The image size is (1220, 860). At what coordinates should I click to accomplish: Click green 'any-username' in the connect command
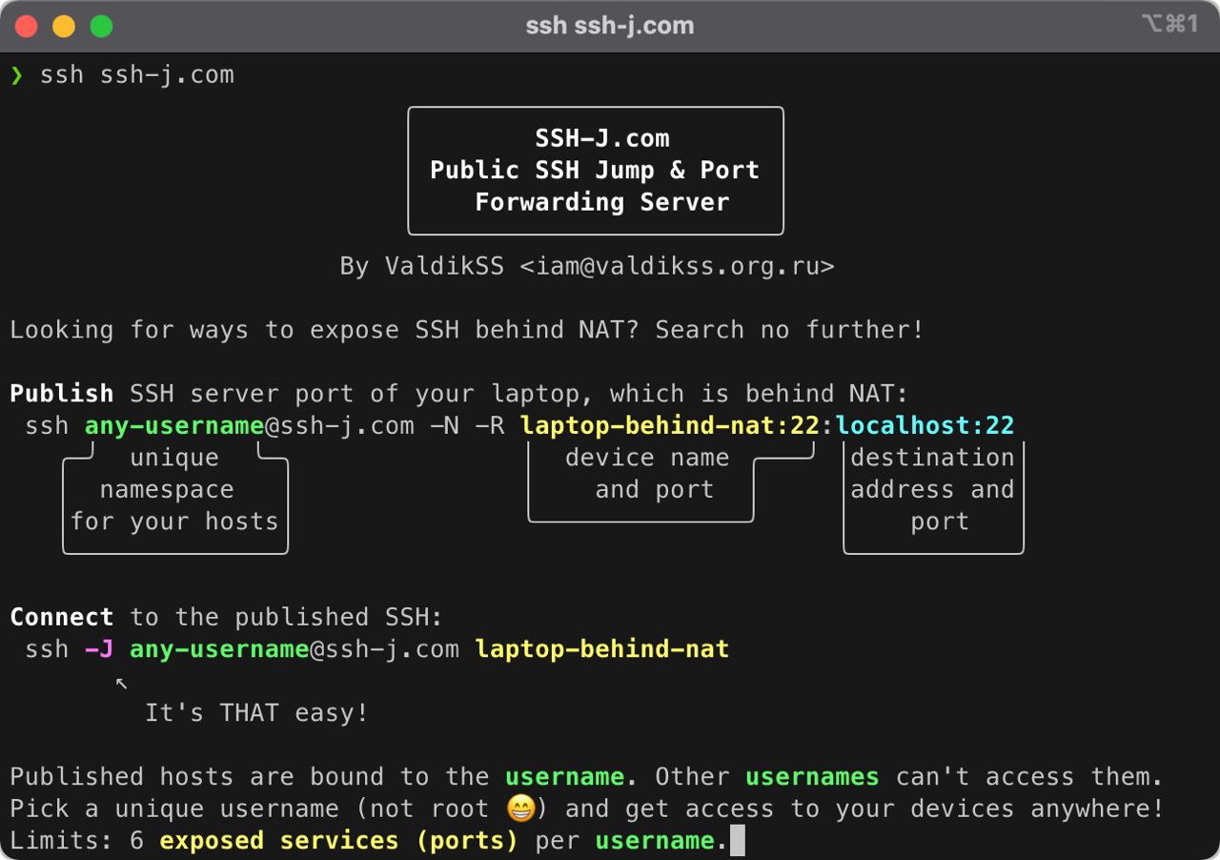[x=219, y=649]
